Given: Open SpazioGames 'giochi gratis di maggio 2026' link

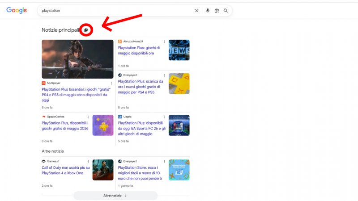Looking at the screenshot, I should [65, 126].
